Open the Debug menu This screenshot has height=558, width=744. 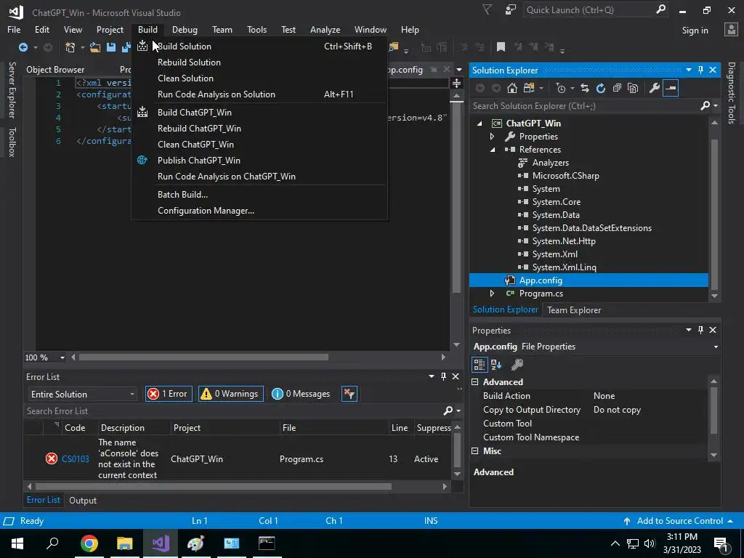pyautogui.click(x=185, y=30)
